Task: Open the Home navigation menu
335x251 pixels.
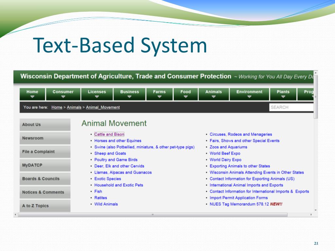Action: pyautogui.click(x=32, y=94)
